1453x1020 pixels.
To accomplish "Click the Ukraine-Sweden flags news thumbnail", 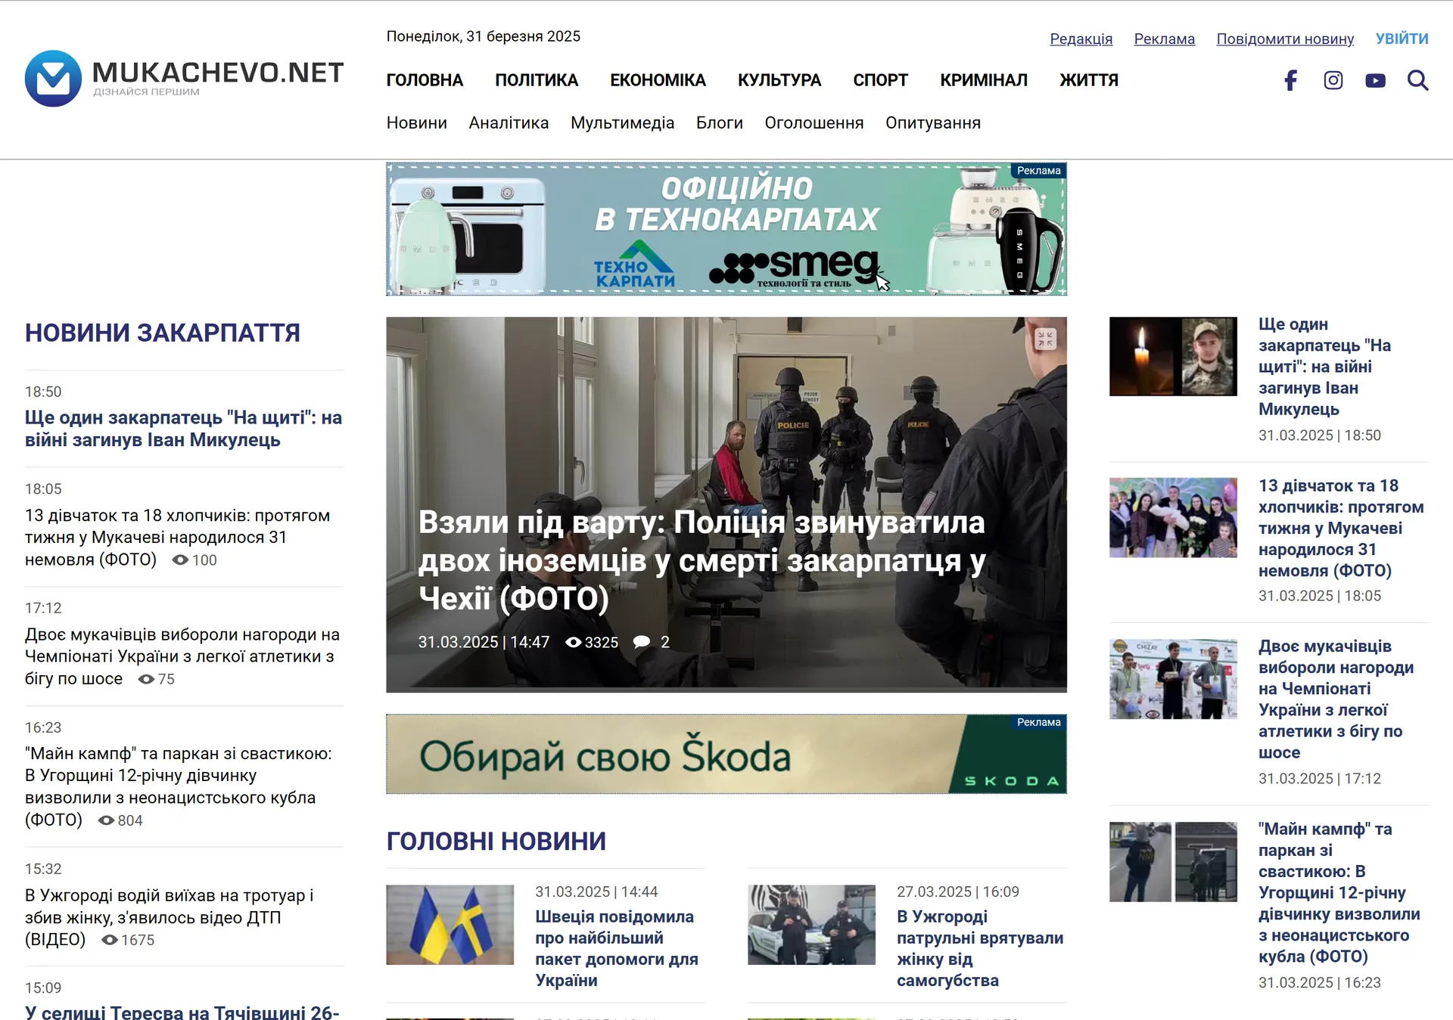I will pos(450,925).
